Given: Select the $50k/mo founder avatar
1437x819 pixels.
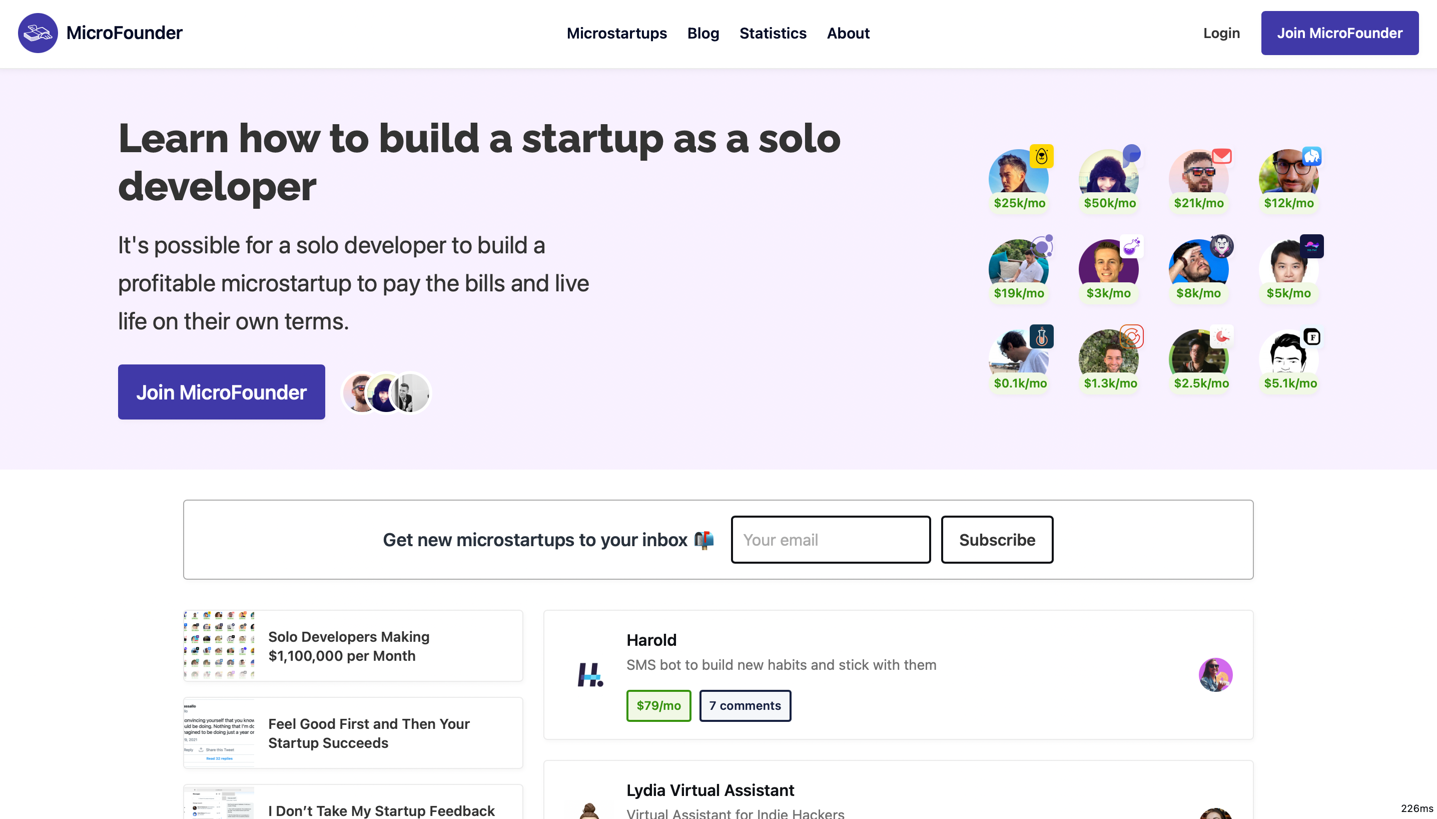Looking at the screenshot, I should coord(1109,177).
